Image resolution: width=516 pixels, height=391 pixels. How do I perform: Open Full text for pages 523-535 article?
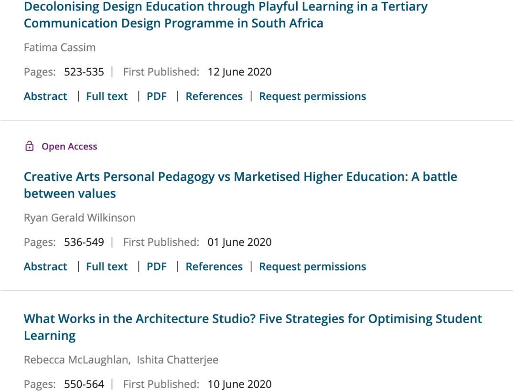pyautogui.click(x=107, y=96)
